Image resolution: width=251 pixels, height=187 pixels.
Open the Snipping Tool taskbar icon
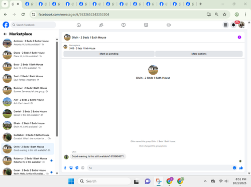[x=159, y=181]
